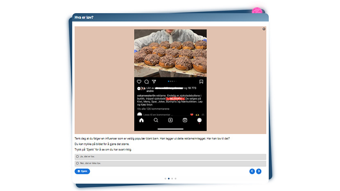Click the heart like icon on the post
The image size is (340, 191).
(x=139, y=82)
